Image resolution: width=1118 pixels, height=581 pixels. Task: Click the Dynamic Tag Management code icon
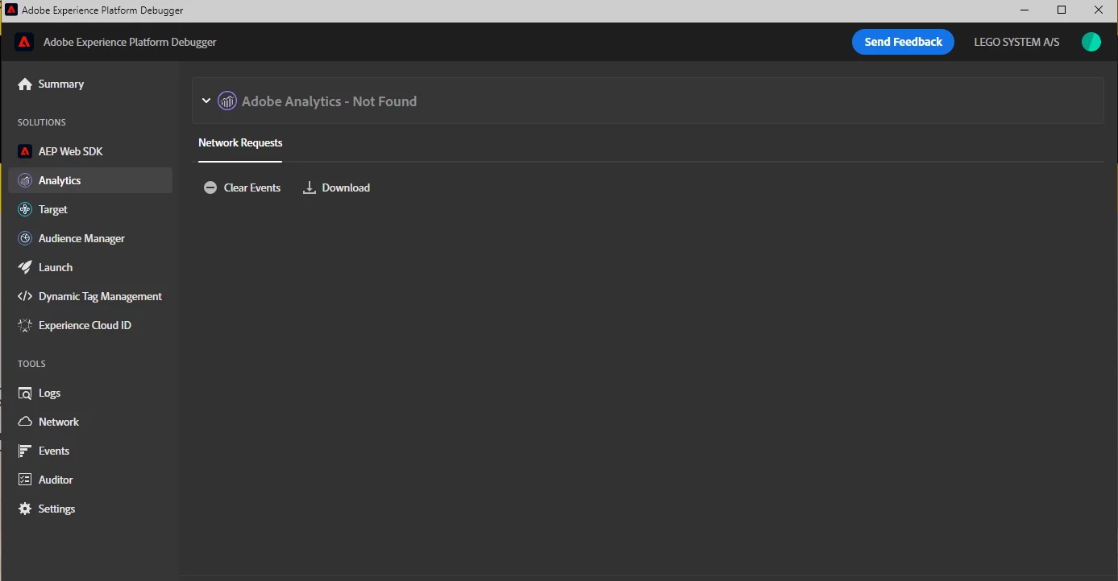[x=25, y=296]
